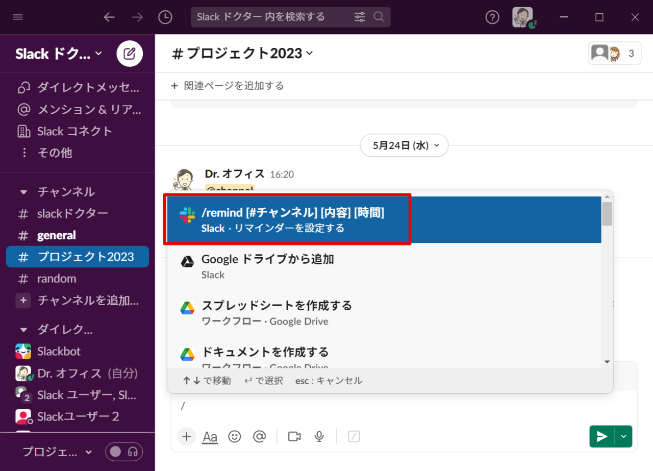View channel members showing 3
The height and width of the screenshot is (471, 653).
[x=615, y=53]
